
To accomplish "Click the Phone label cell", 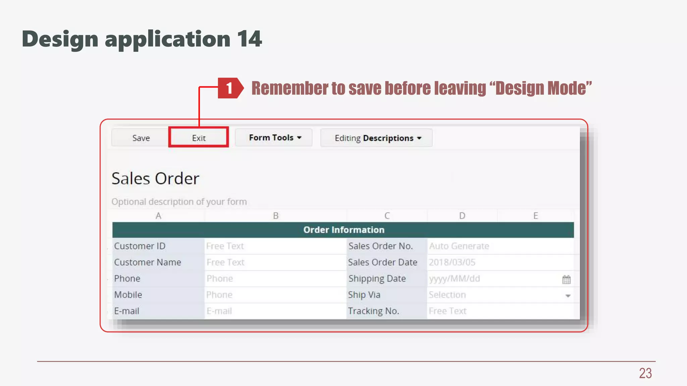I will pos(158,278).
